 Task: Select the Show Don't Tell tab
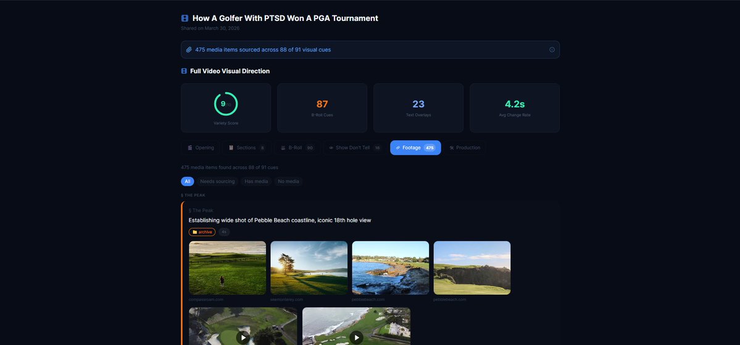[x=354, y=147]
